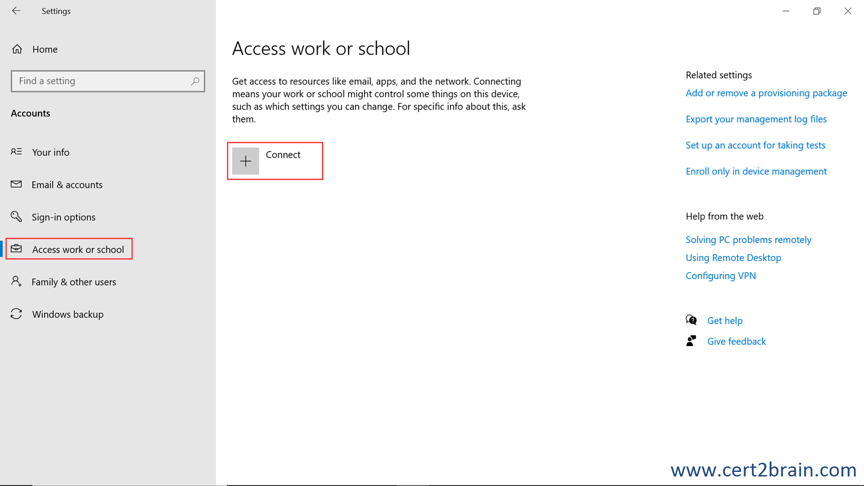Open Family & other users

coord(74,282)
